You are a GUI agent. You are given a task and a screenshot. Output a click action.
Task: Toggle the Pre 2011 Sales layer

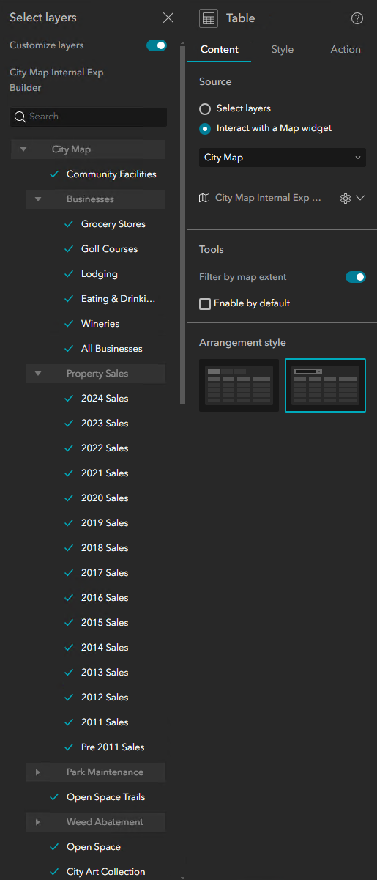(x=69, y=747)
